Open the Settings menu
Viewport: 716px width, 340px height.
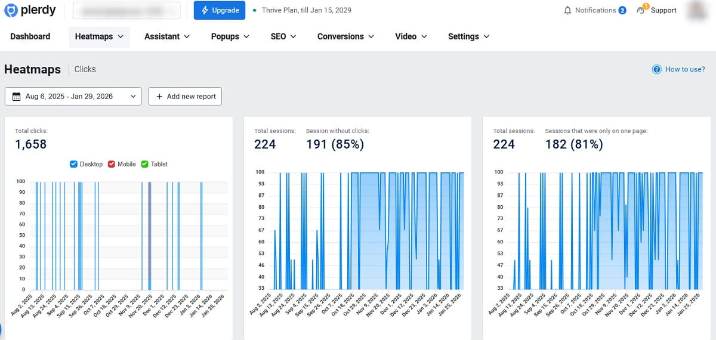468,36
